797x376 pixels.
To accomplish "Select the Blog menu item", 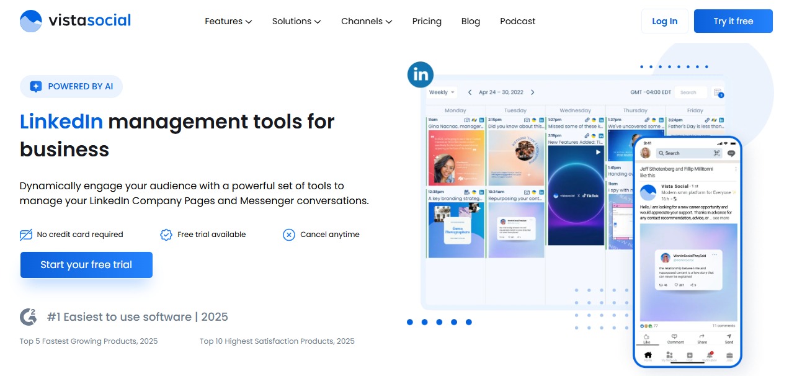I will [x=470, y=20].
